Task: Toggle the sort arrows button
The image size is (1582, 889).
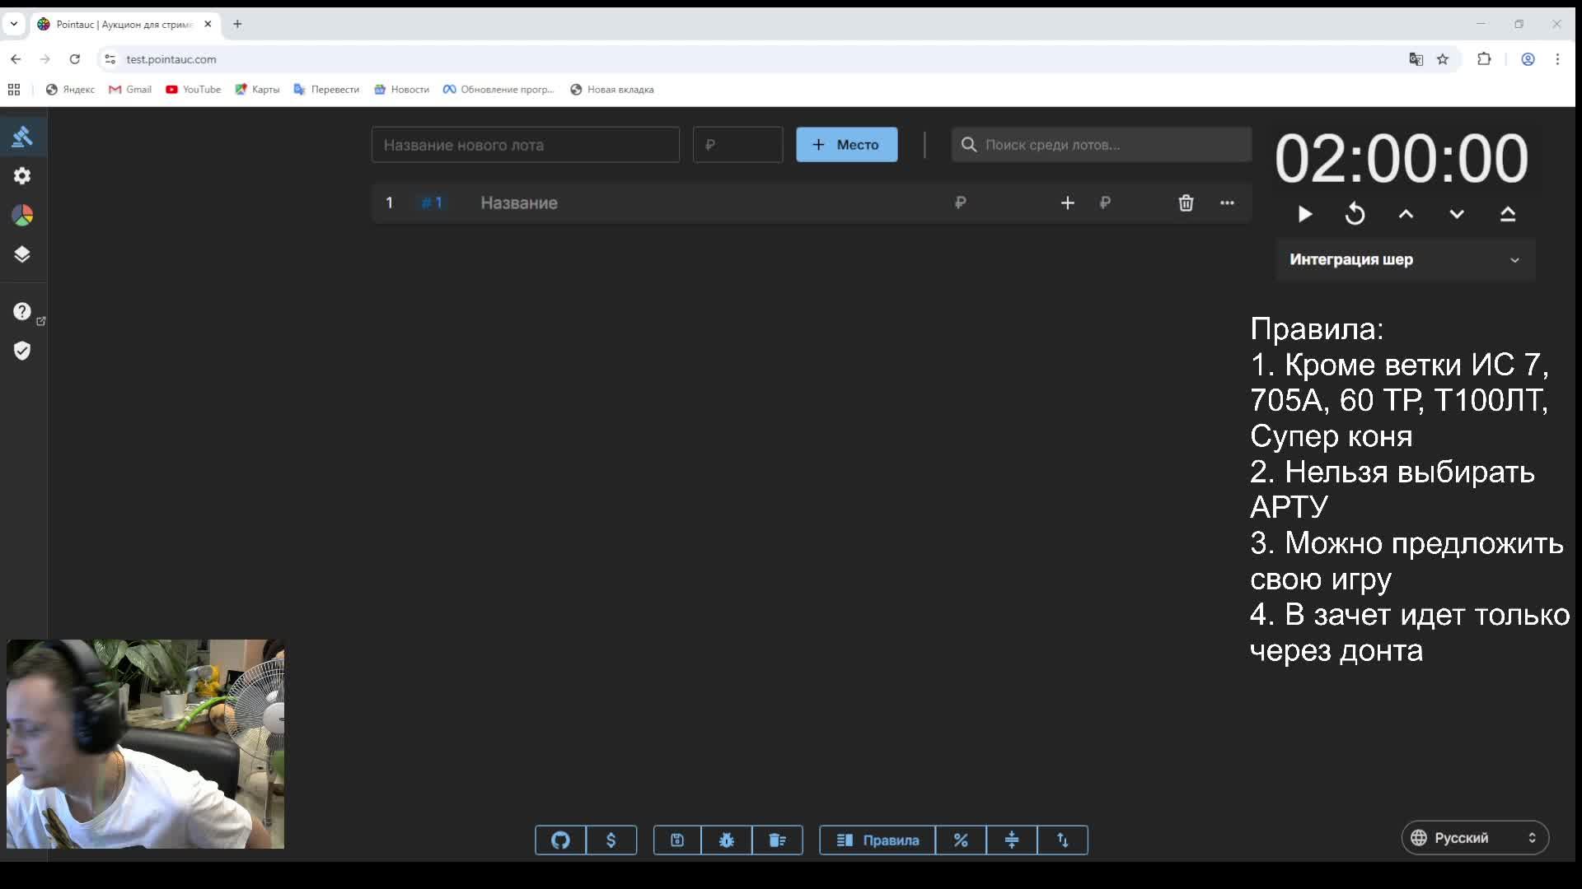Action: (x=1063, y=840)
